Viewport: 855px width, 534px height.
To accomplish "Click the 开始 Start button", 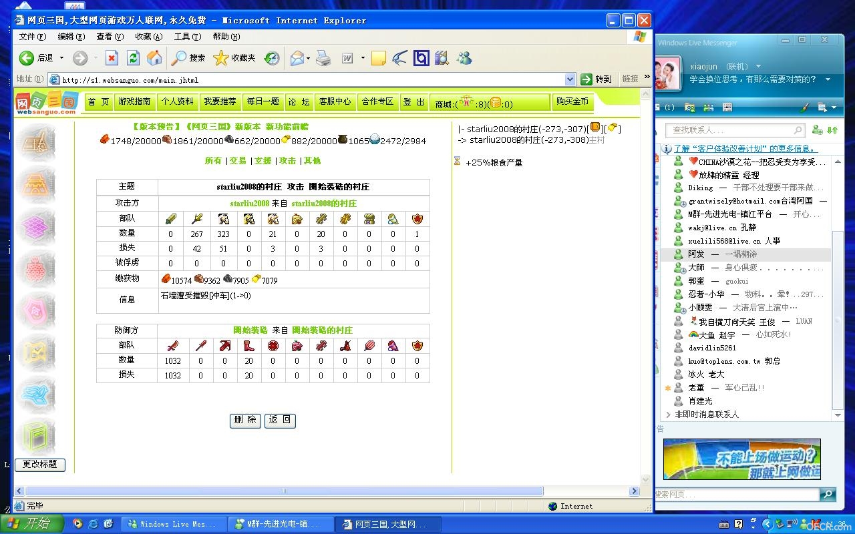I will [x=32, y=524].
